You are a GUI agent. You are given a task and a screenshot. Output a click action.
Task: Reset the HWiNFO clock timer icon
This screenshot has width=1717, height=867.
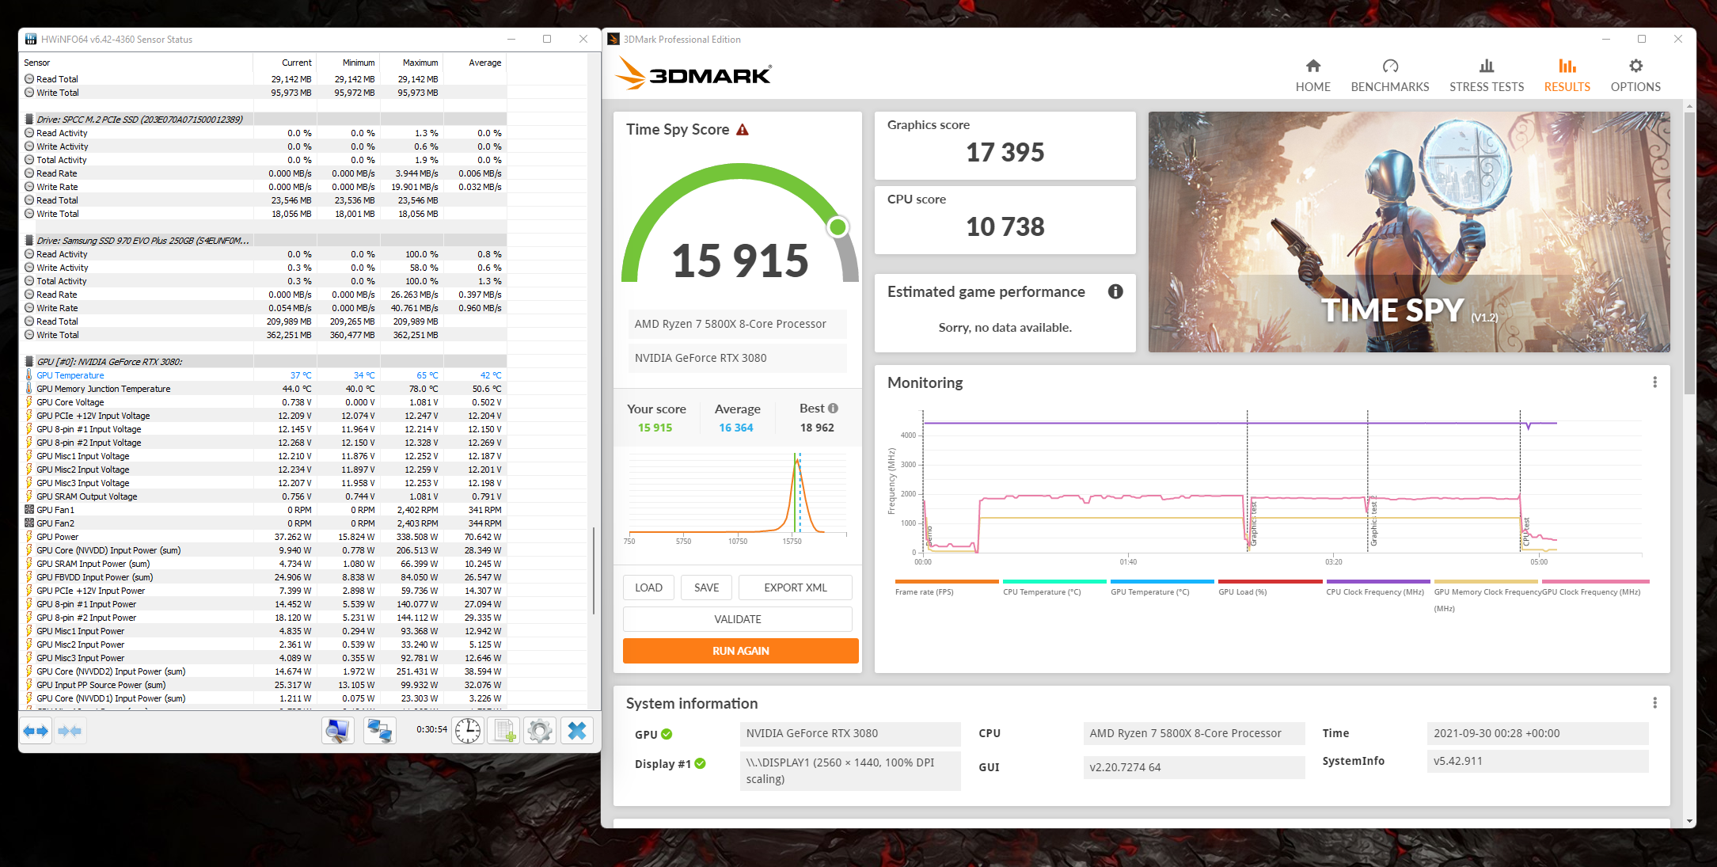point(467,731)
